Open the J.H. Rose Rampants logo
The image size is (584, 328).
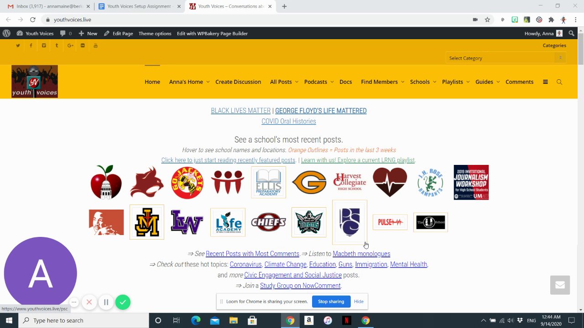[x=430, y=182]
